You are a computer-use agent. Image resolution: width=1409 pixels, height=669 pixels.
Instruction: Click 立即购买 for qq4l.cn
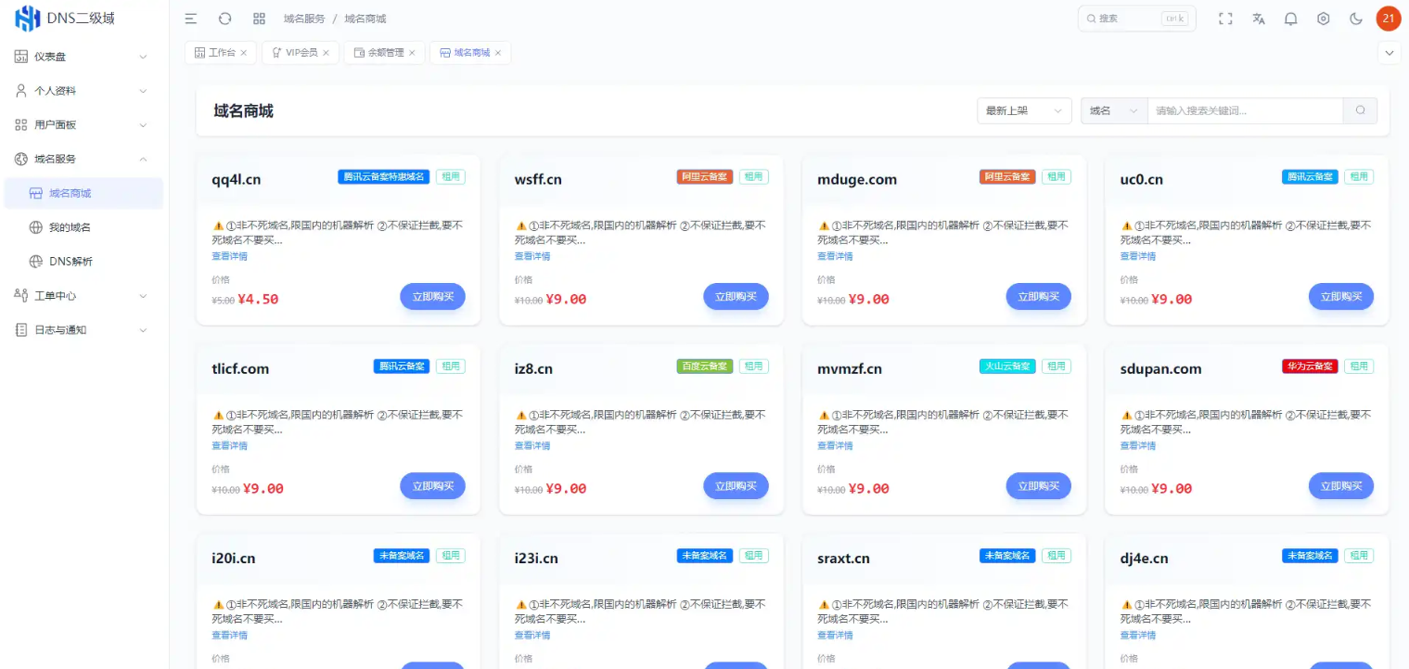click(432, 296)
